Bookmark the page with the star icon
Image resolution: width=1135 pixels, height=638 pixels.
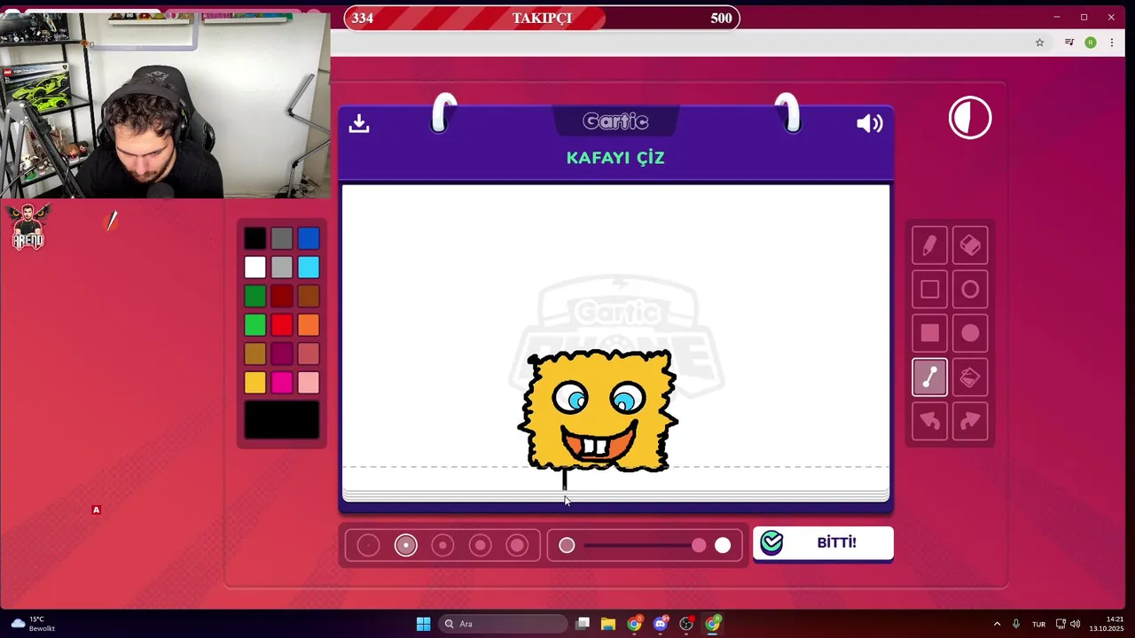click(x=1040, y=43)
